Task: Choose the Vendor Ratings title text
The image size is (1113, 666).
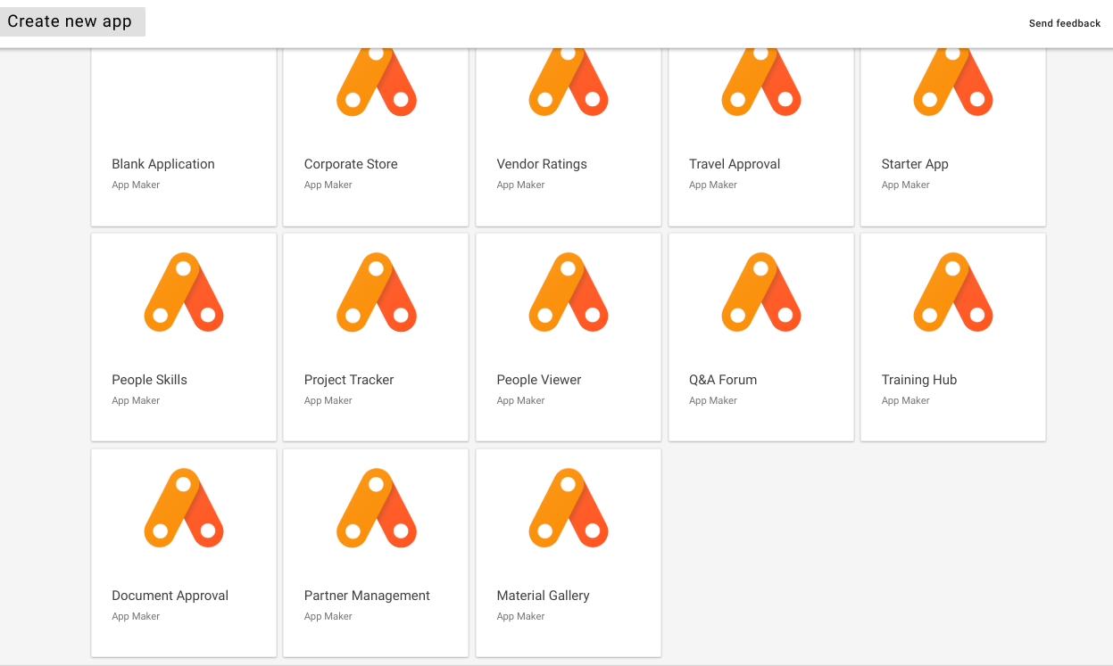Action: click(542, 164)
